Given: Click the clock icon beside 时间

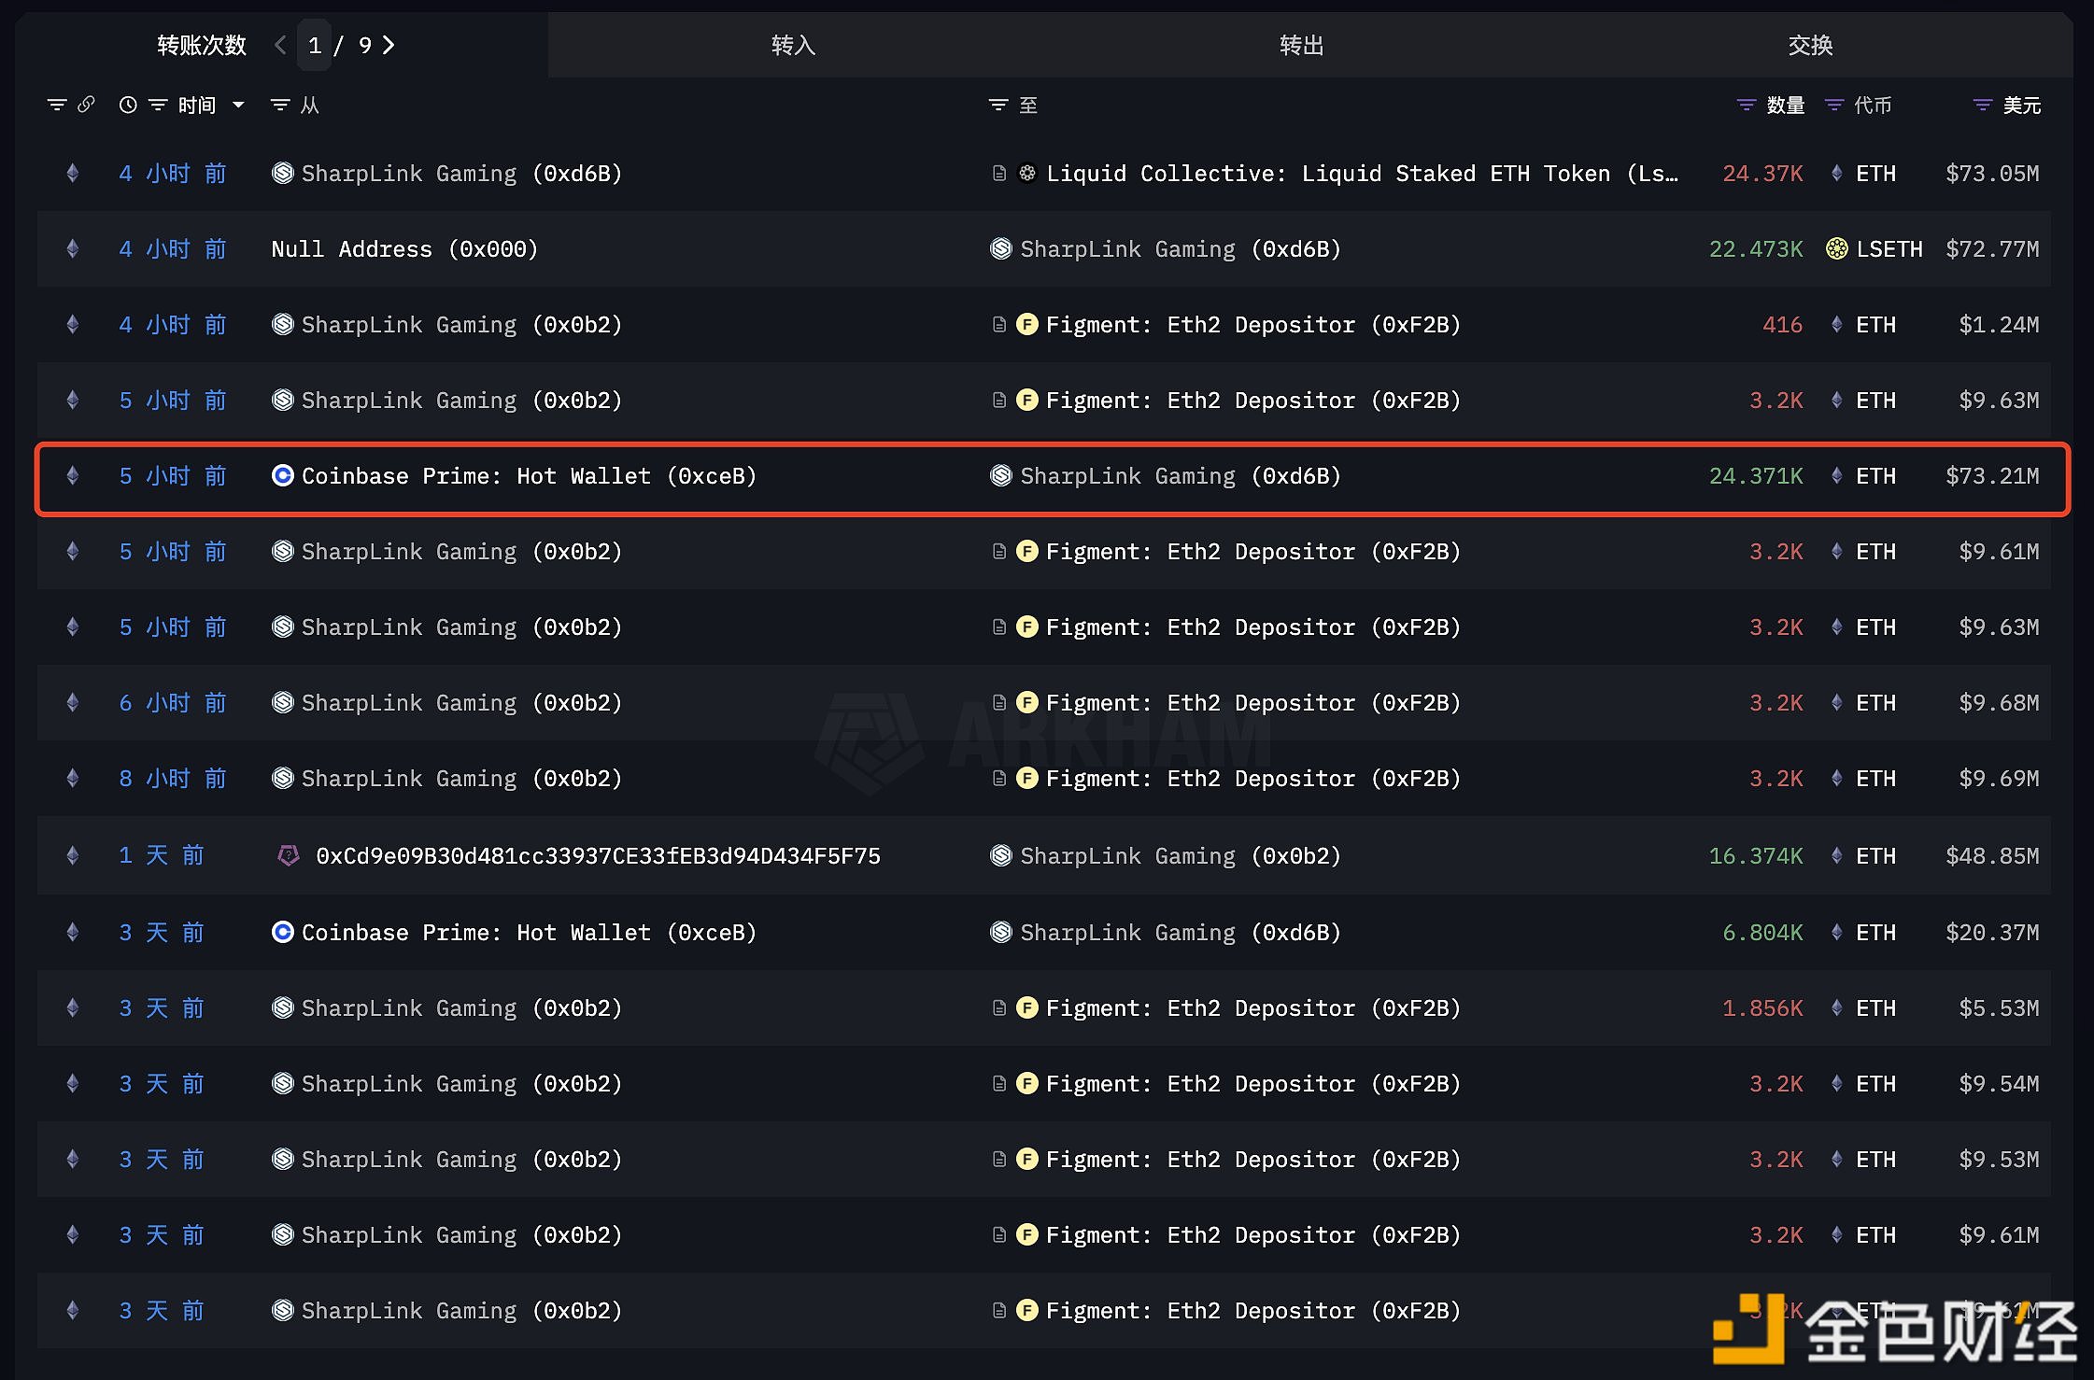Looking at the screenshot, I should coord(128,106).
